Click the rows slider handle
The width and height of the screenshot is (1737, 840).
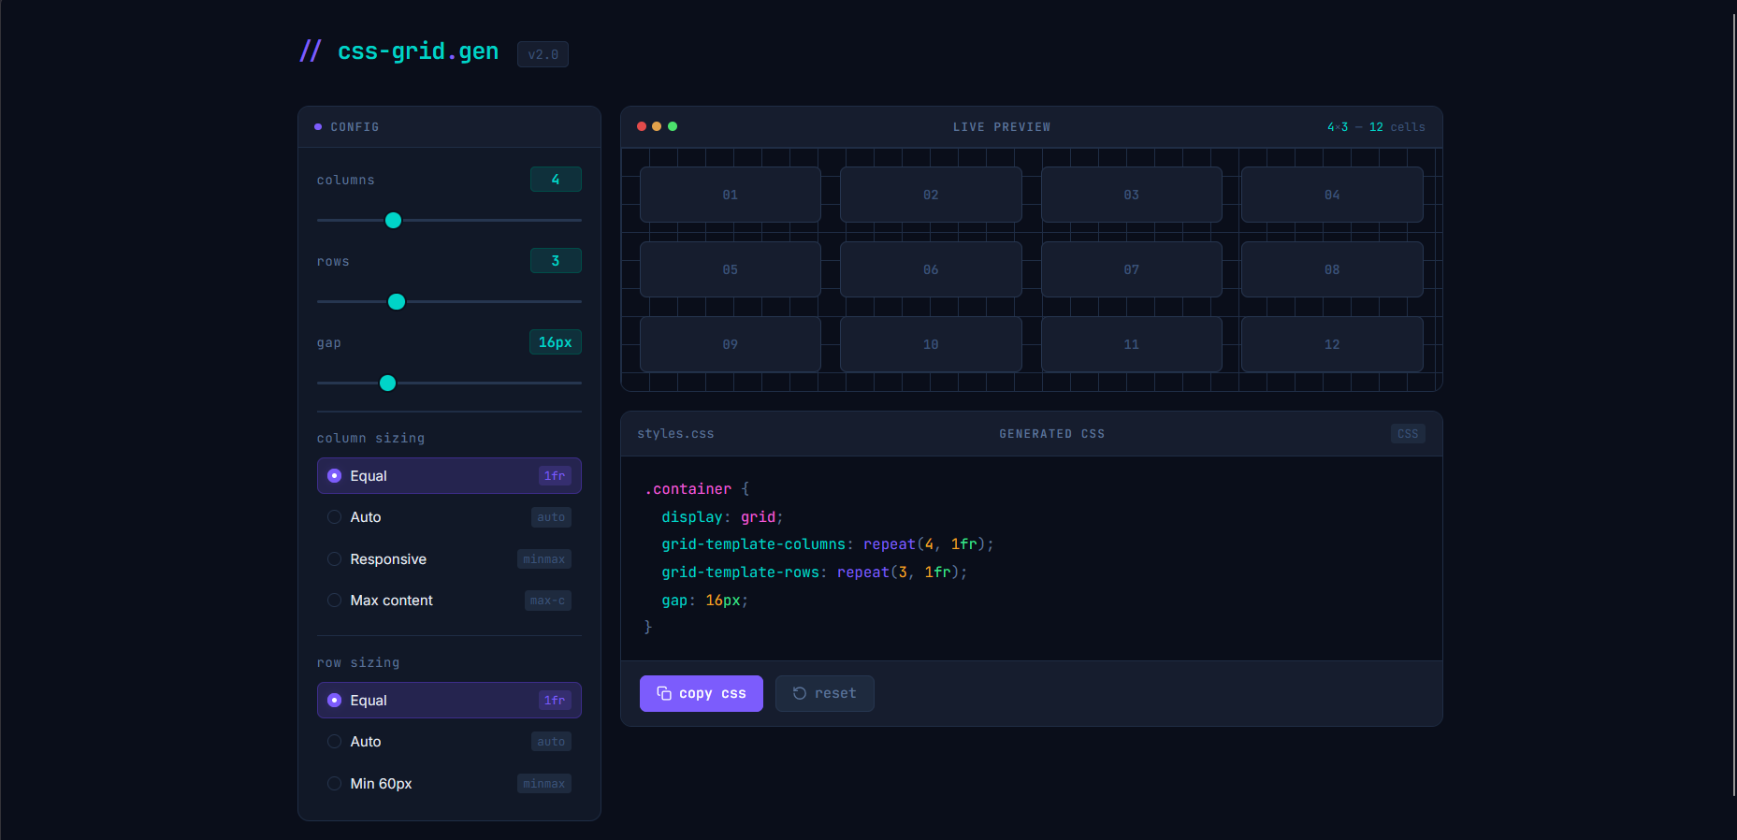pos(397,302)
